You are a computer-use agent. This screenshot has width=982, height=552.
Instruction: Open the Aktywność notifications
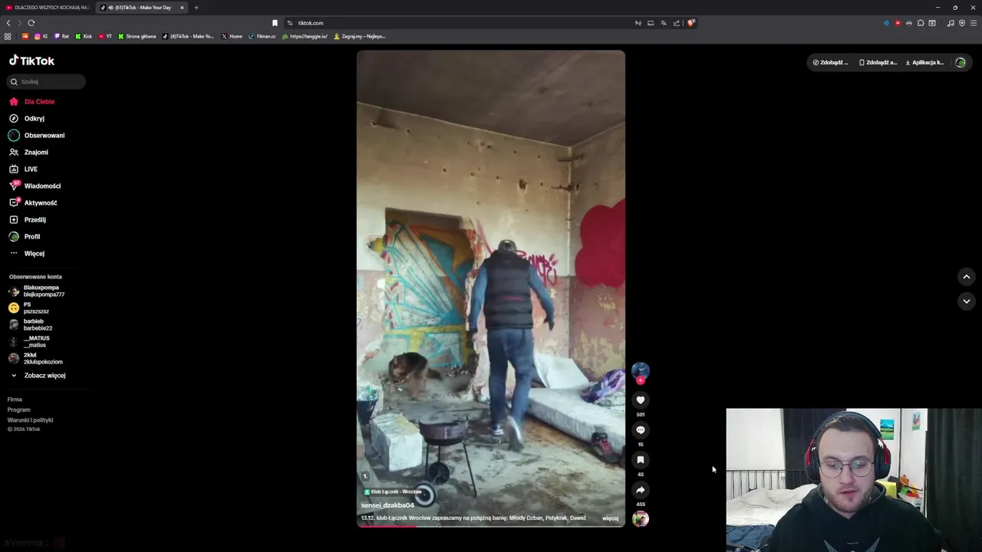coord(33,202)
